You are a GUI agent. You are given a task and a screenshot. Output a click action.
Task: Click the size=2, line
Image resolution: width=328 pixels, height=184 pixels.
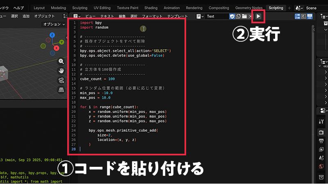105,135
